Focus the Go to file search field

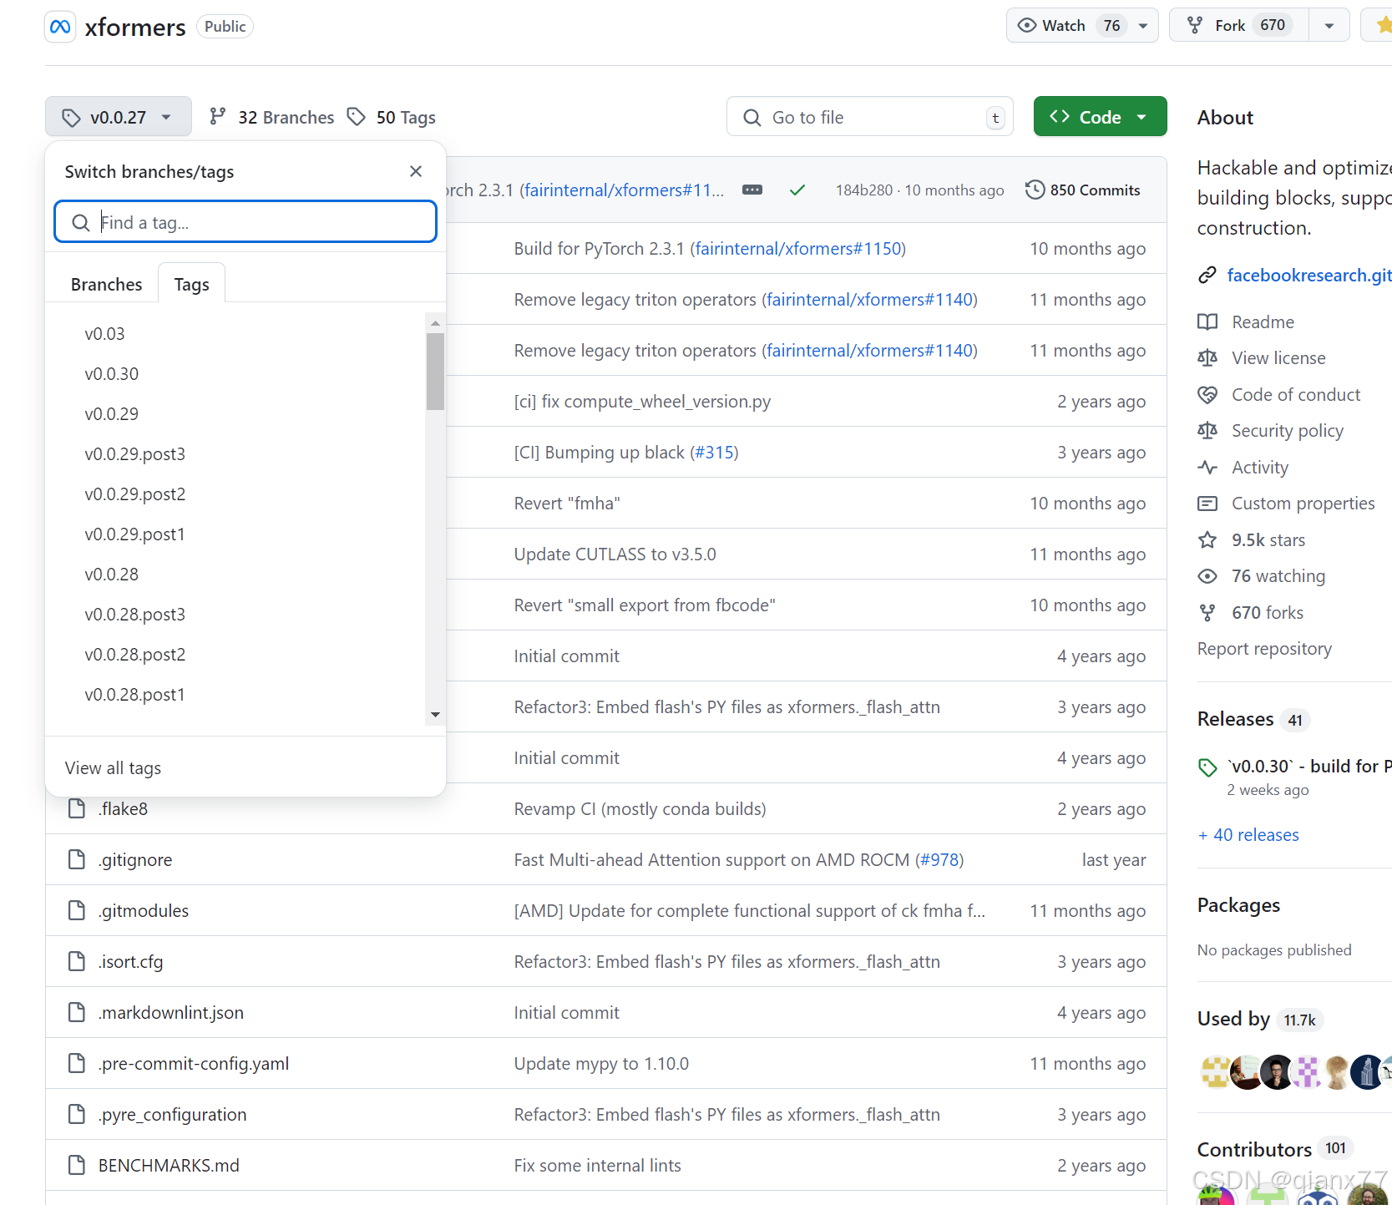(870, 117)
